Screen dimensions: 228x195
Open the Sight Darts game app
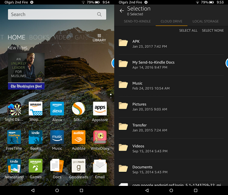tap(14, 109)
